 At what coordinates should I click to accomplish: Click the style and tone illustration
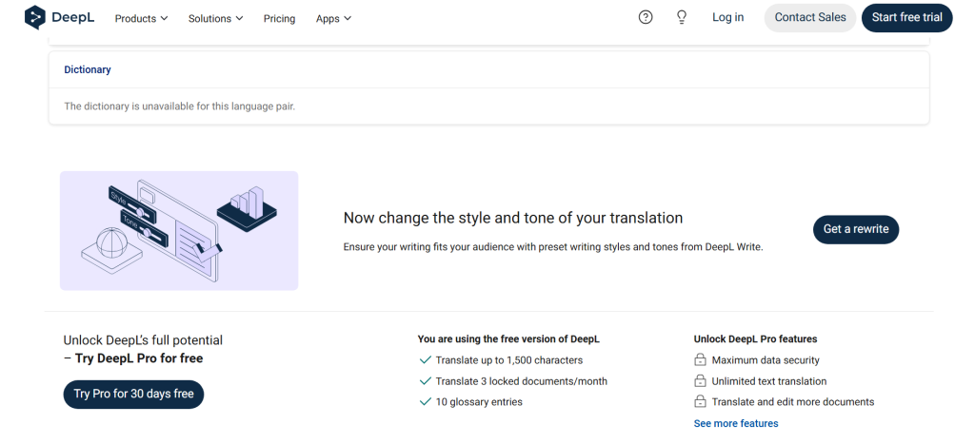(x=179, y=230)
